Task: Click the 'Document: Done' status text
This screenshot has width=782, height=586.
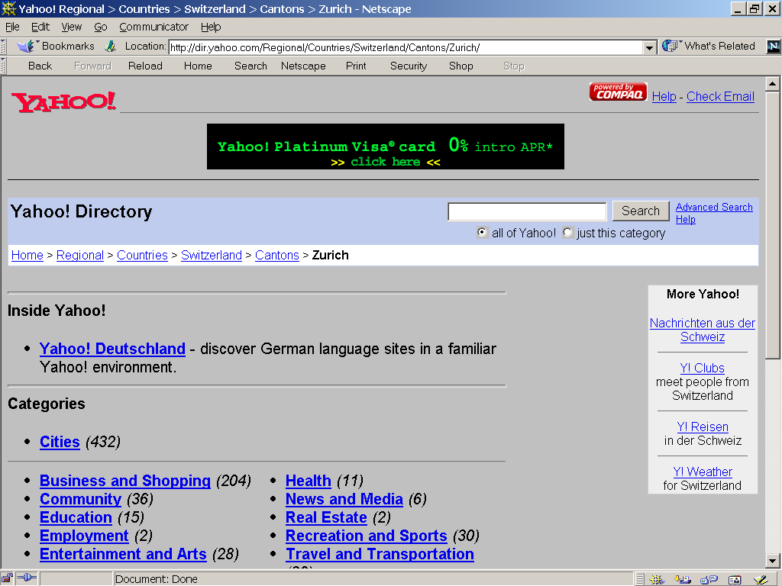Action: [156, 579]
